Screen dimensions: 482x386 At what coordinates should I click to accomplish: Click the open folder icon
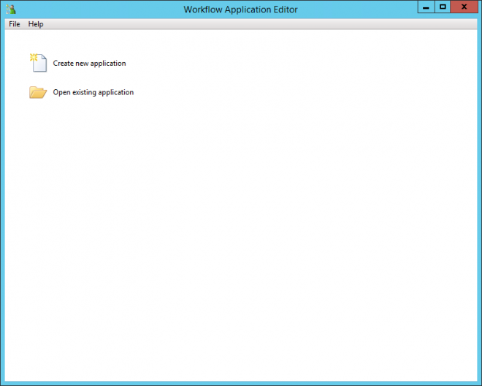coord(38,92)
